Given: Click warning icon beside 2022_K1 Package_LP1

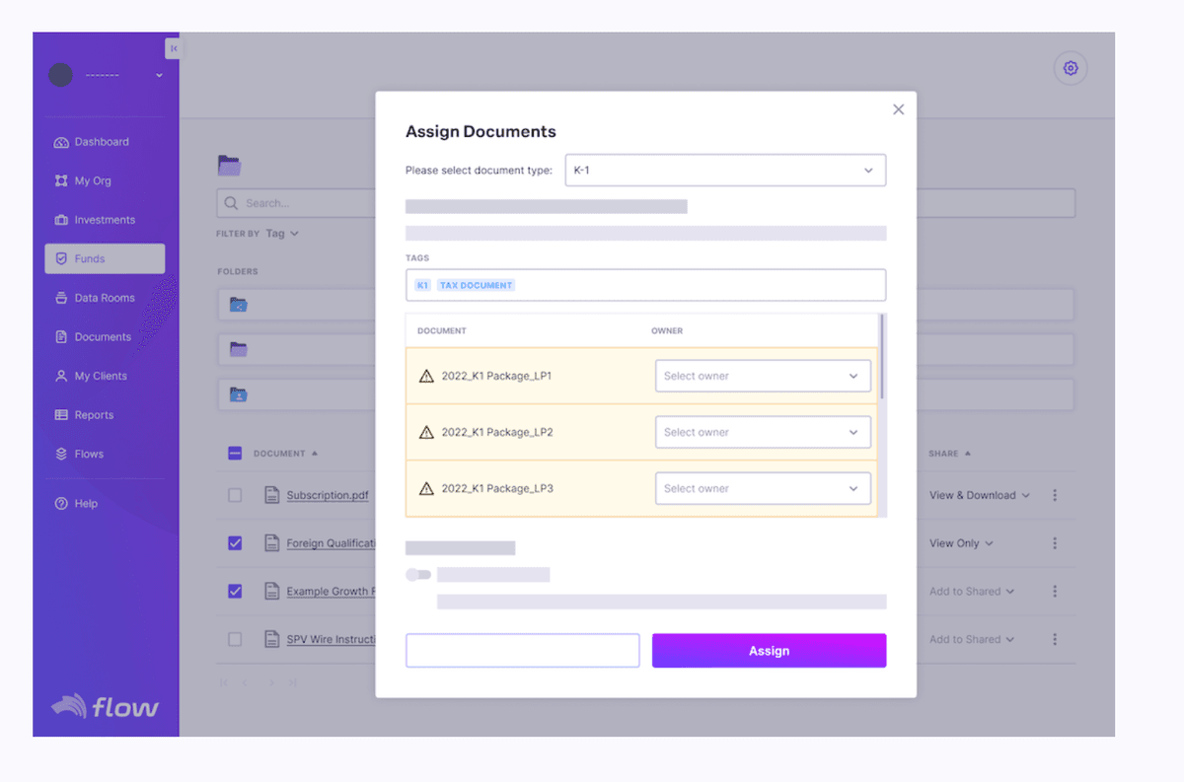Looking at the screenshot, I should (x=426, y=376).
